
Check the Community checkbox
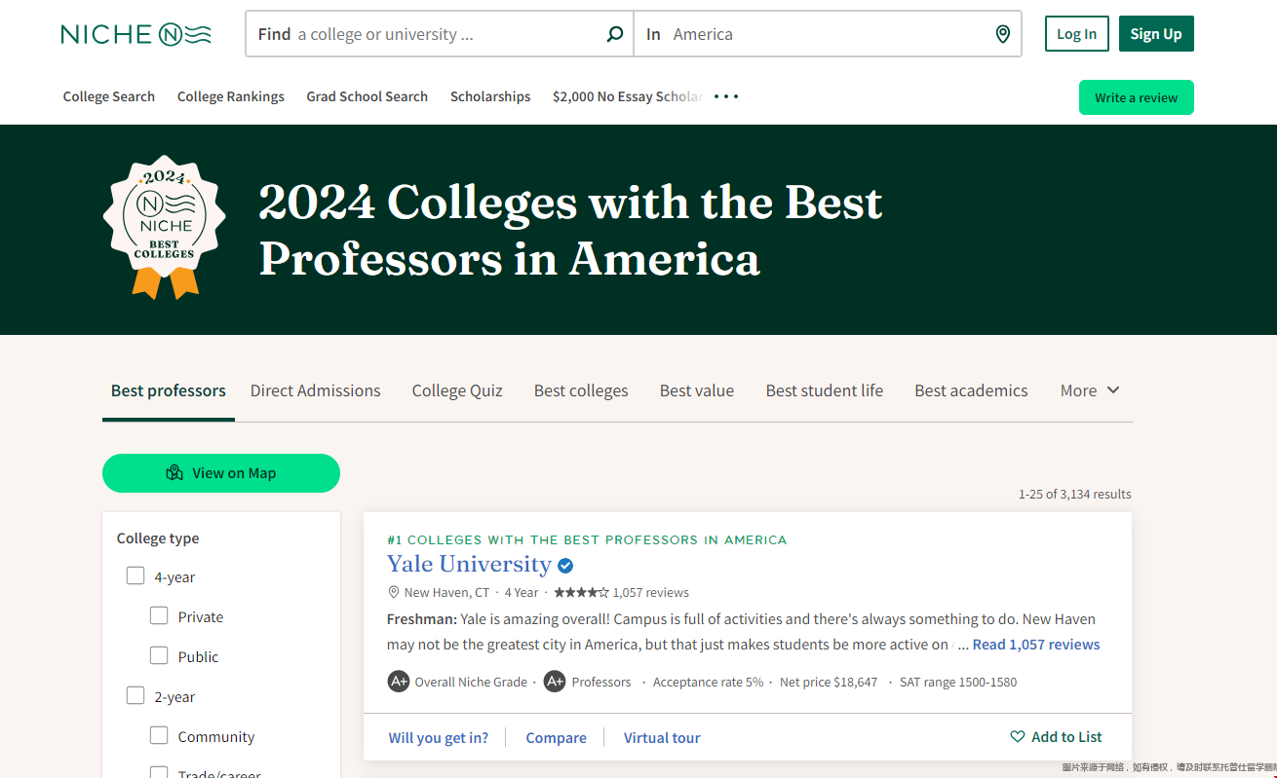[x=159, y=735]
